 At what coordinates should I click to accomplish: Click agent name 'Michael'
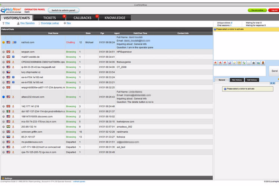pos(89,42)
